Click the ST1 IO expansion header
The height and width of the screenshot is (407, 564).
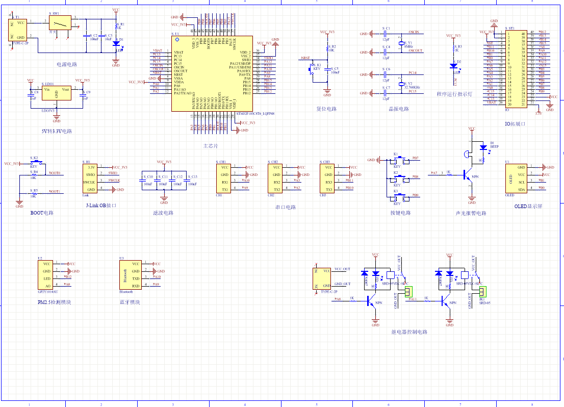click(516, 69)
